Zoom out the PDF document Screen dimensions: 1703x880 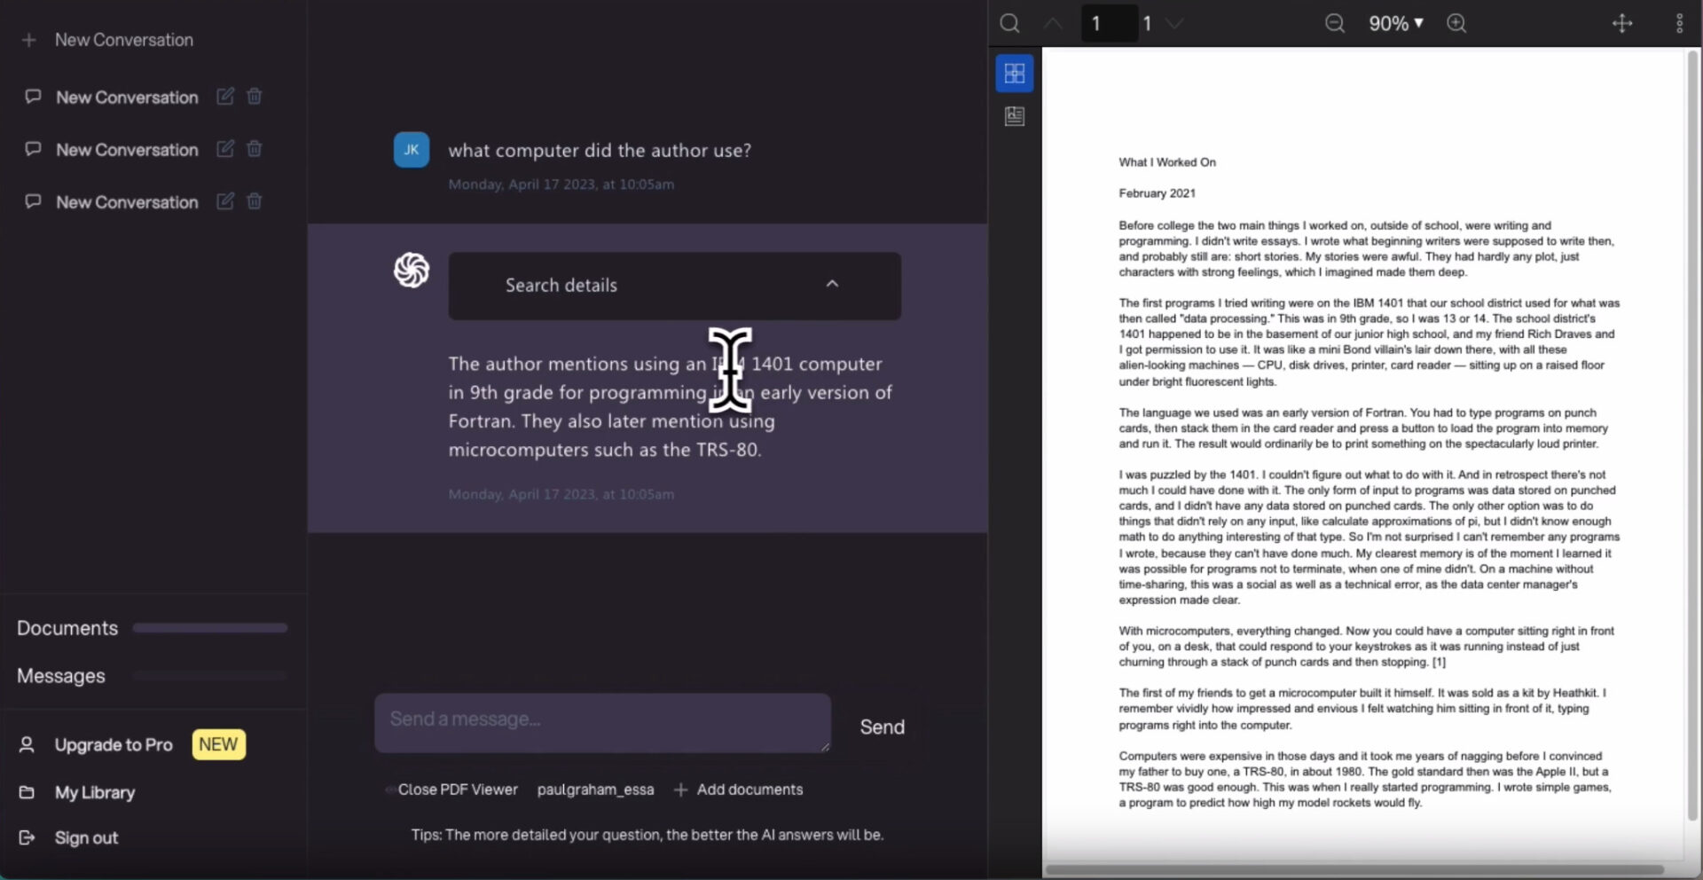click(x=1334, y=24)
